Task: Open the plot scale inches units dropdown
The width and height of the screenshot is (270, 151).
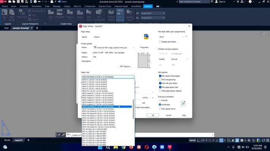Action: pos(150,97)
